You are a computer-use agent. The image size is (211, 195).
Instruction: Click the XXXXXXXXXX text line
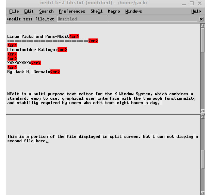pos(19,63)
